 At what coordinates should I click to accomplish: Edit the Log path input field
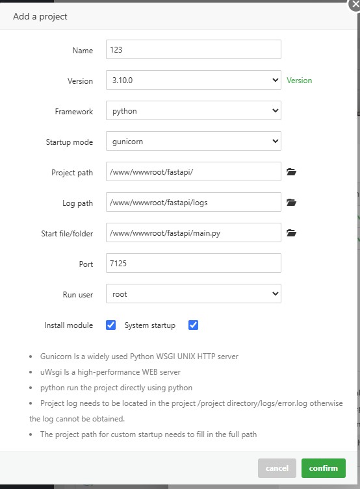pos(194,202)
